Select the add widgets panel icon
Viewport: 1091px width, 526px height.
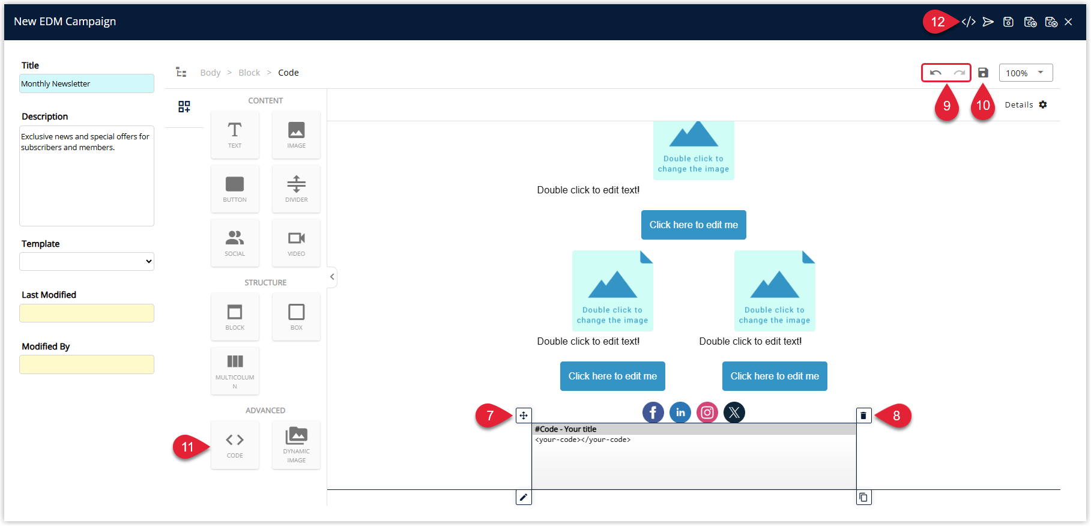[184, 107]
